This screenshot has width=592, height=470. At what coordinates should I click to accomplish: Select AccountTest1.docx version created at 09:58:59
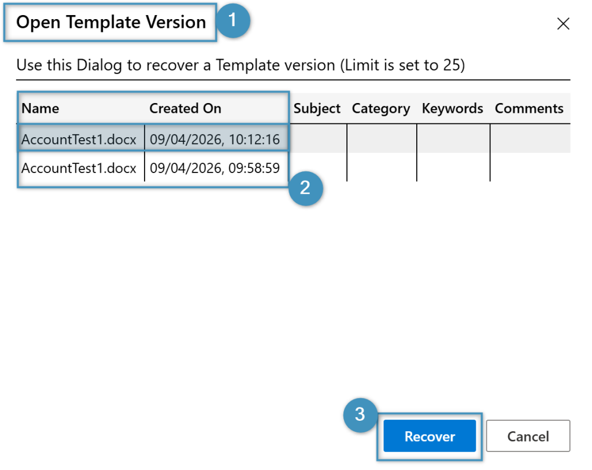click(x=79, y=168)
